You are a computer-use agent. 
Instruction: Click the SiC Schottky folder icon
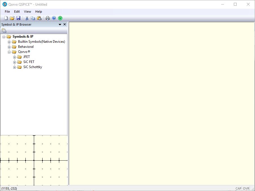[20, 67]
